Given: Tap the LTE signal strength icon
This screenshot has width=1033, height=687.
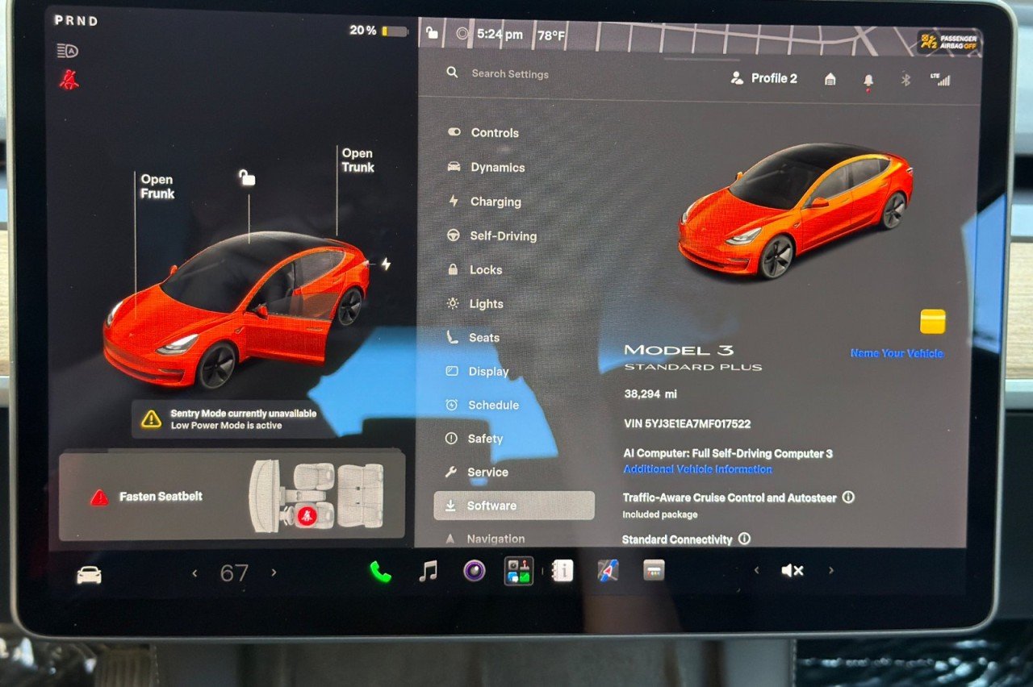Looking at the screenshot, I should pyautogui.click(x=940, y=79).
